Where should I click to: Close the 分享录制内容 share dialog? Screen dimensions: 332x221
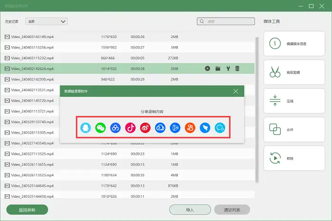[x=236, y=91]
